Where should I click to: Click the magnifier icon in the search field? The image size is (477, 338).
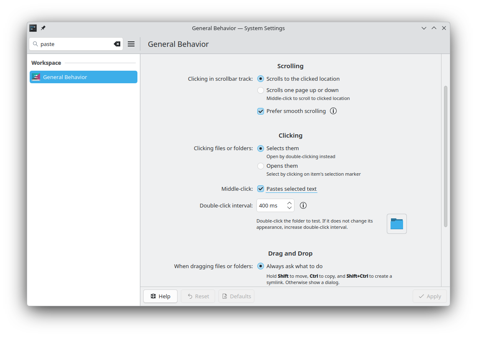coord(35,44)
